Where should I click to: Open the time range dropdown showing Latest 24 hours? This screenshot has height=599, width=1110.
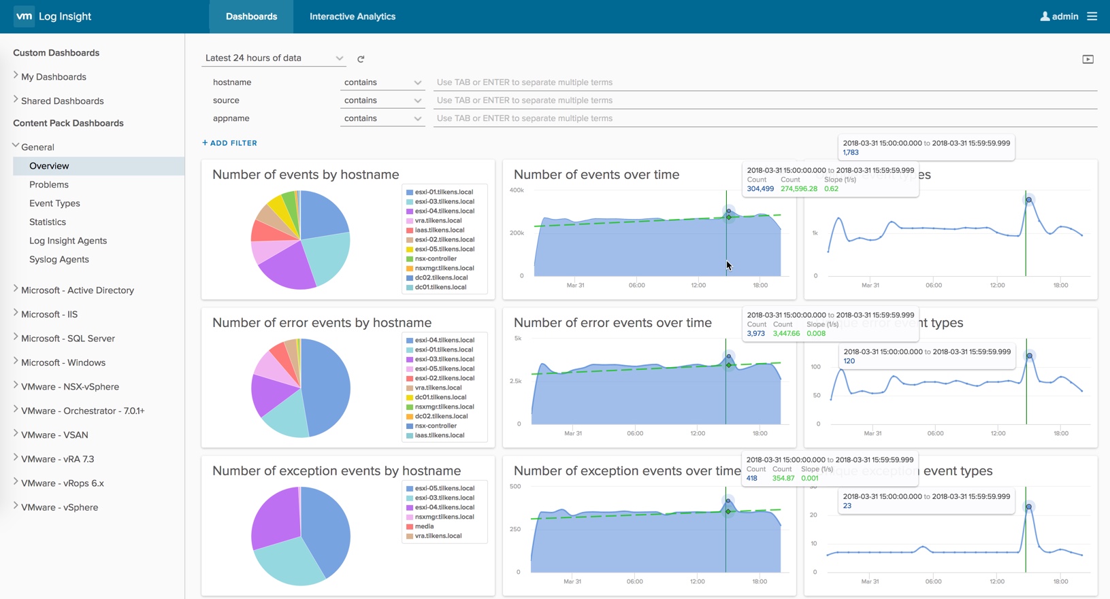(x=274, y=58)
